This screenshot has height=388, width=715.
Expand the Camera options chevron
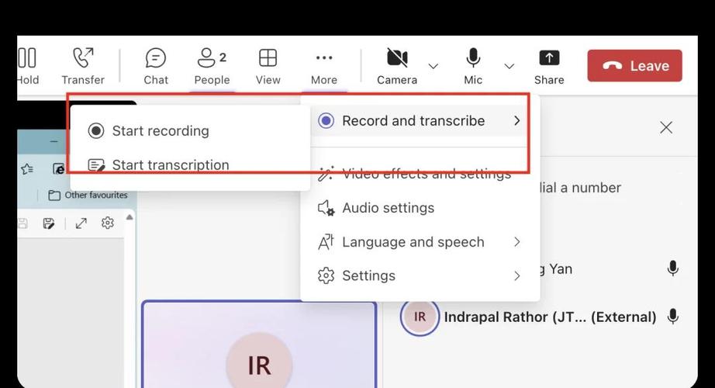433,67
